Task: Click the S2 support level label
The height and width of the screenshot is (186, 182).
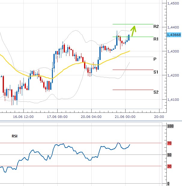Action: click(x=156, y=92)
